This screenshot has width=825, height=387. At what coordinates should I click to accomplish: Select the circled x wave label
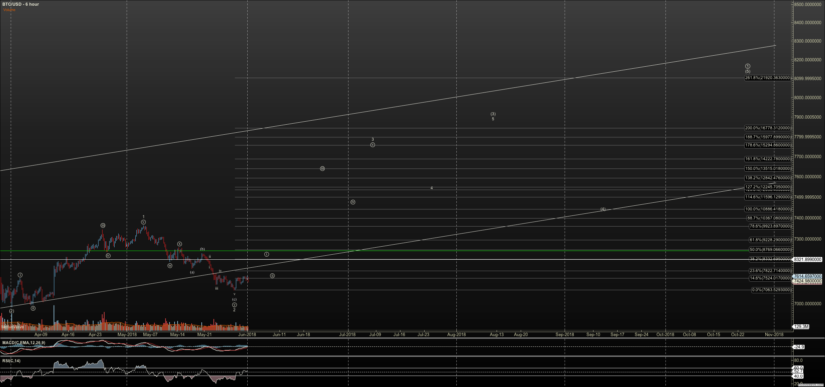180,244
